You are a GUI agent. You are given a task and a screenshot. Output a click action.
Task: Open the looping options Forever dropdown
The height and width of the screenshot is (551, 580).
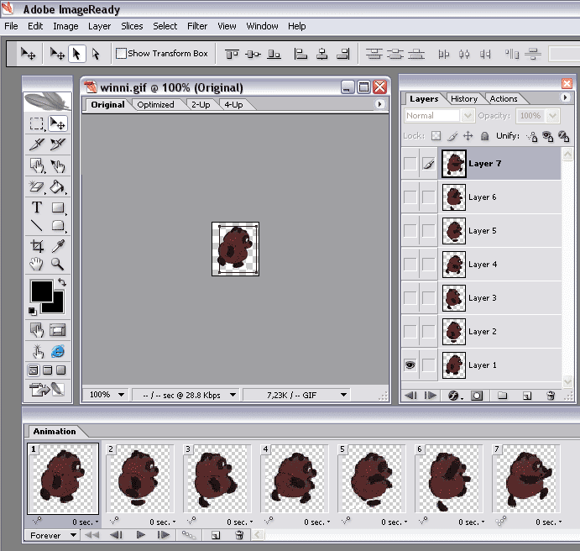pyautogui.click(x=52, y=535)
